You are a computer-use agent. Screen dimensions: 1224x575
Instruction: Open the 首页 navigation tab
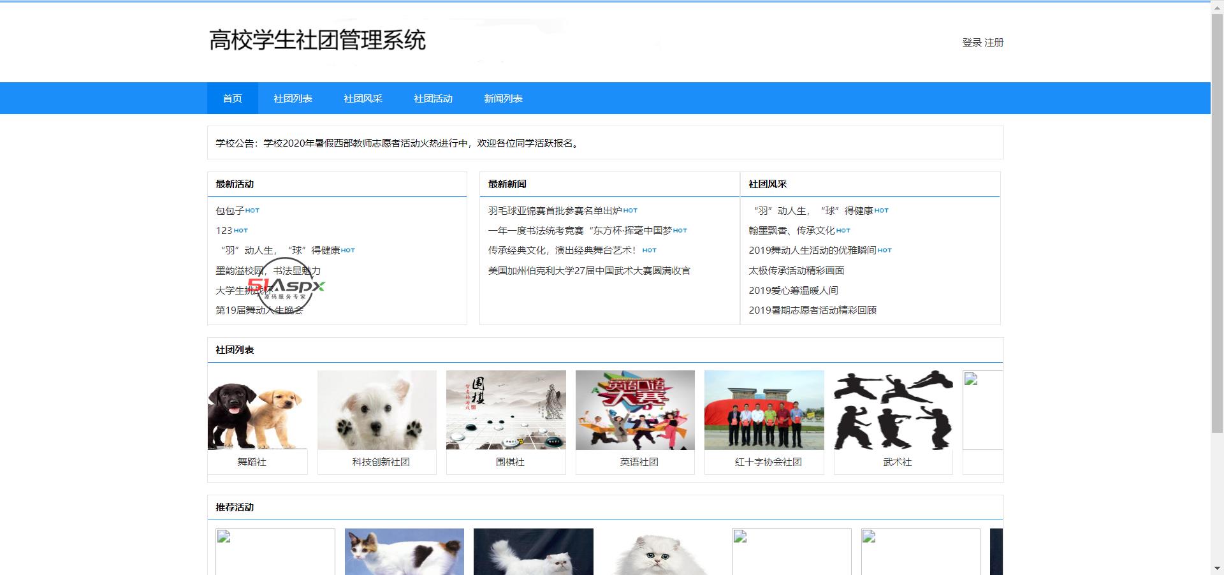232,98
